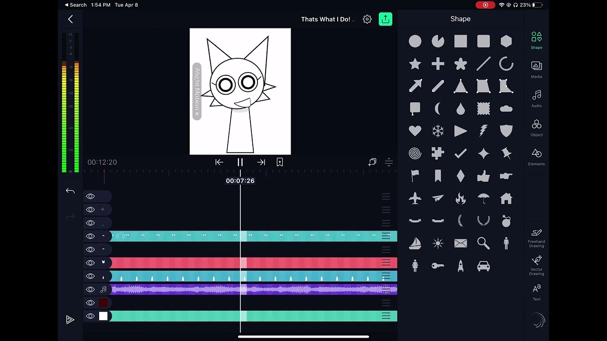Image resolution: width=607 pixels, height=341 pixels.
Task: Hide the teal audio waveform layer
Action: pyautogui.click(x=90, y=276)
